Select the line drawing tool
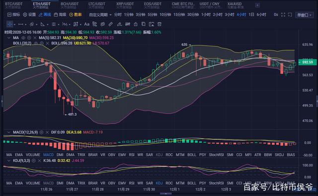318x196 pixels. 20,24
